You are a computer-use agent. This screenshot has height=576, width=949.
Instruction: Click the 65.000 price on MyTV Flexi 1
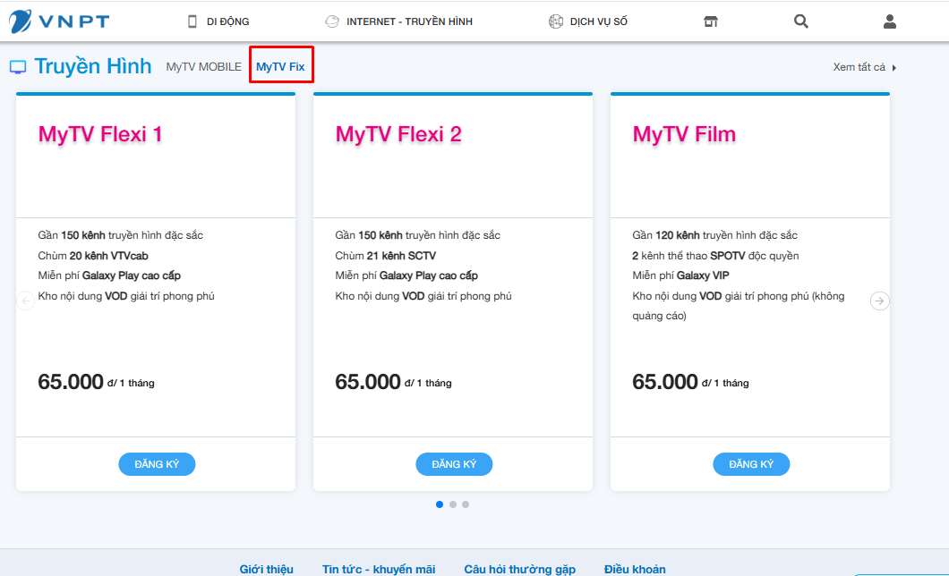coord(71,381)
